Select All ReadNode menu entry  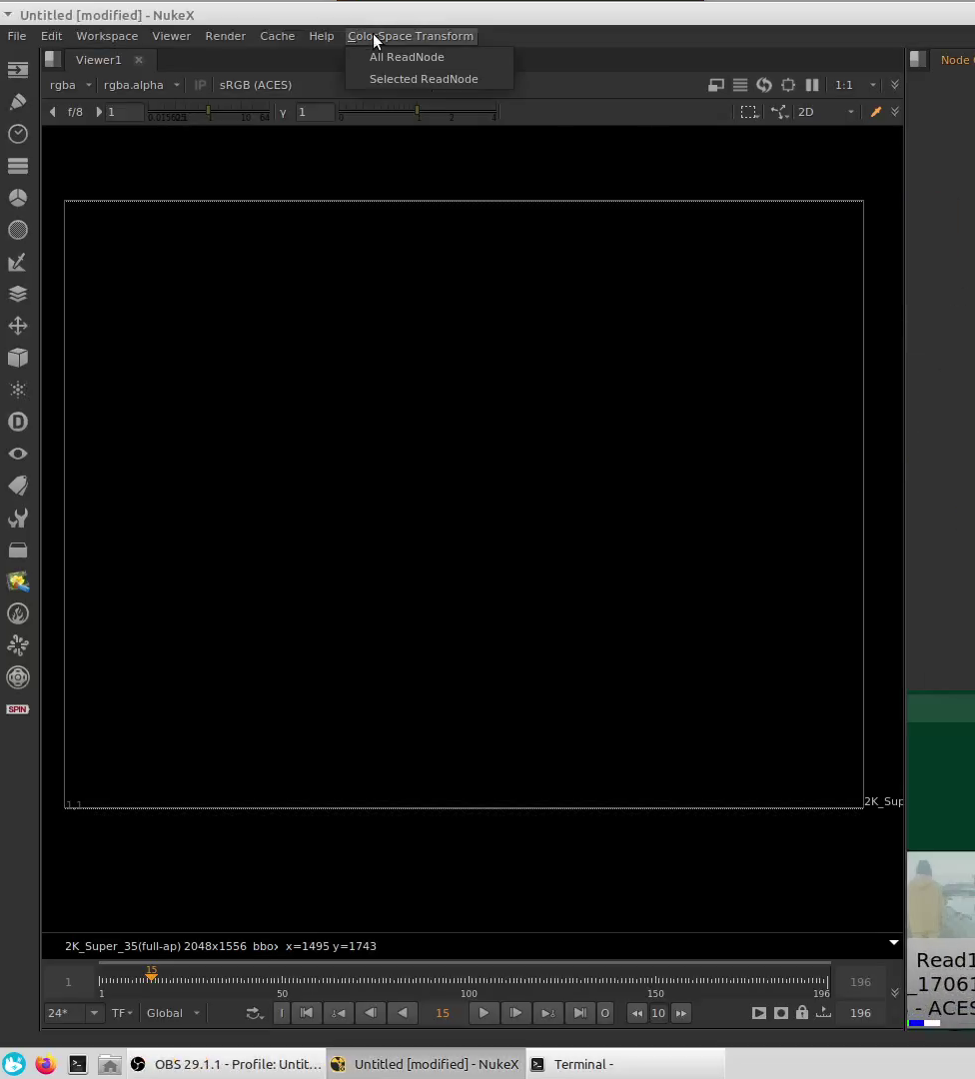(407, 57)
